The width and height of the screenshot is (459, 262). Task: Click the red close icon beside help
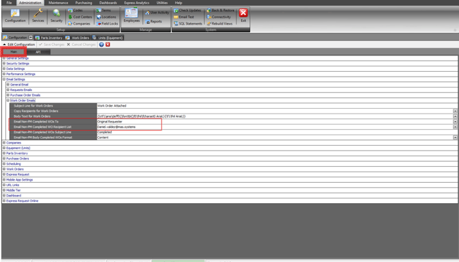coord(108,44)
